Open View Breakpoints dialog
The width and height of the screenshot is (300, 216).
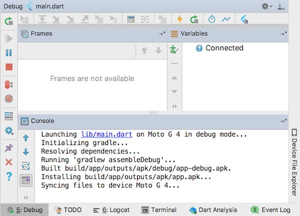tap(9, 84)
